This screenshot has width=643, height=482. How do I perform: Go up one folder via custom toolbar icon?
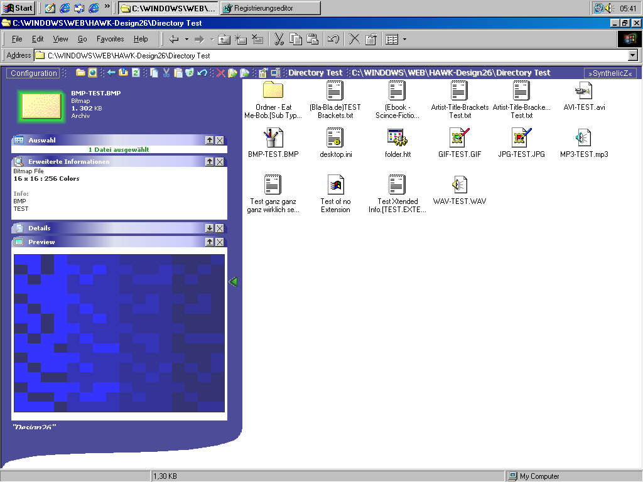(123, 73)
